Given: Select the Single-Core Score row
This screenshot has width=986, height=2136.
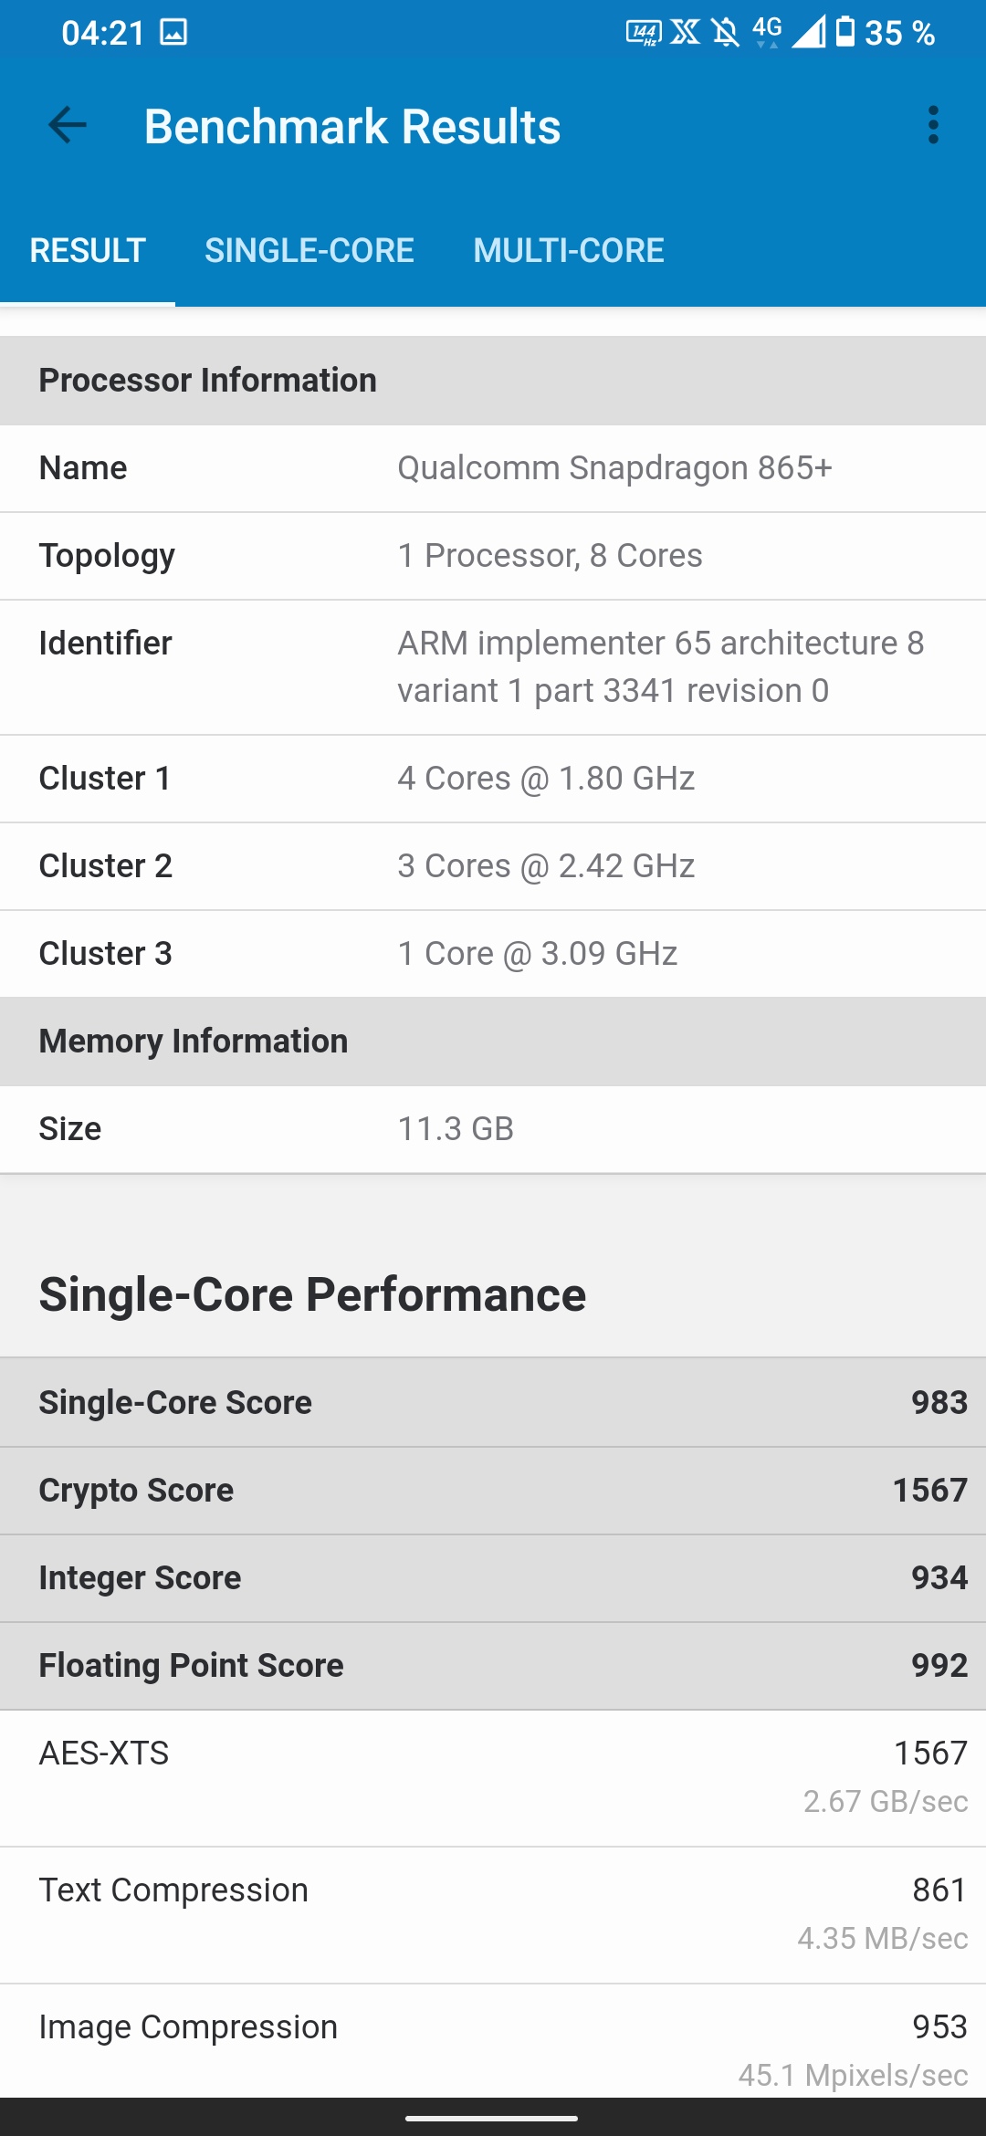Looking at the screenshot, I should tap(493, 1402).
